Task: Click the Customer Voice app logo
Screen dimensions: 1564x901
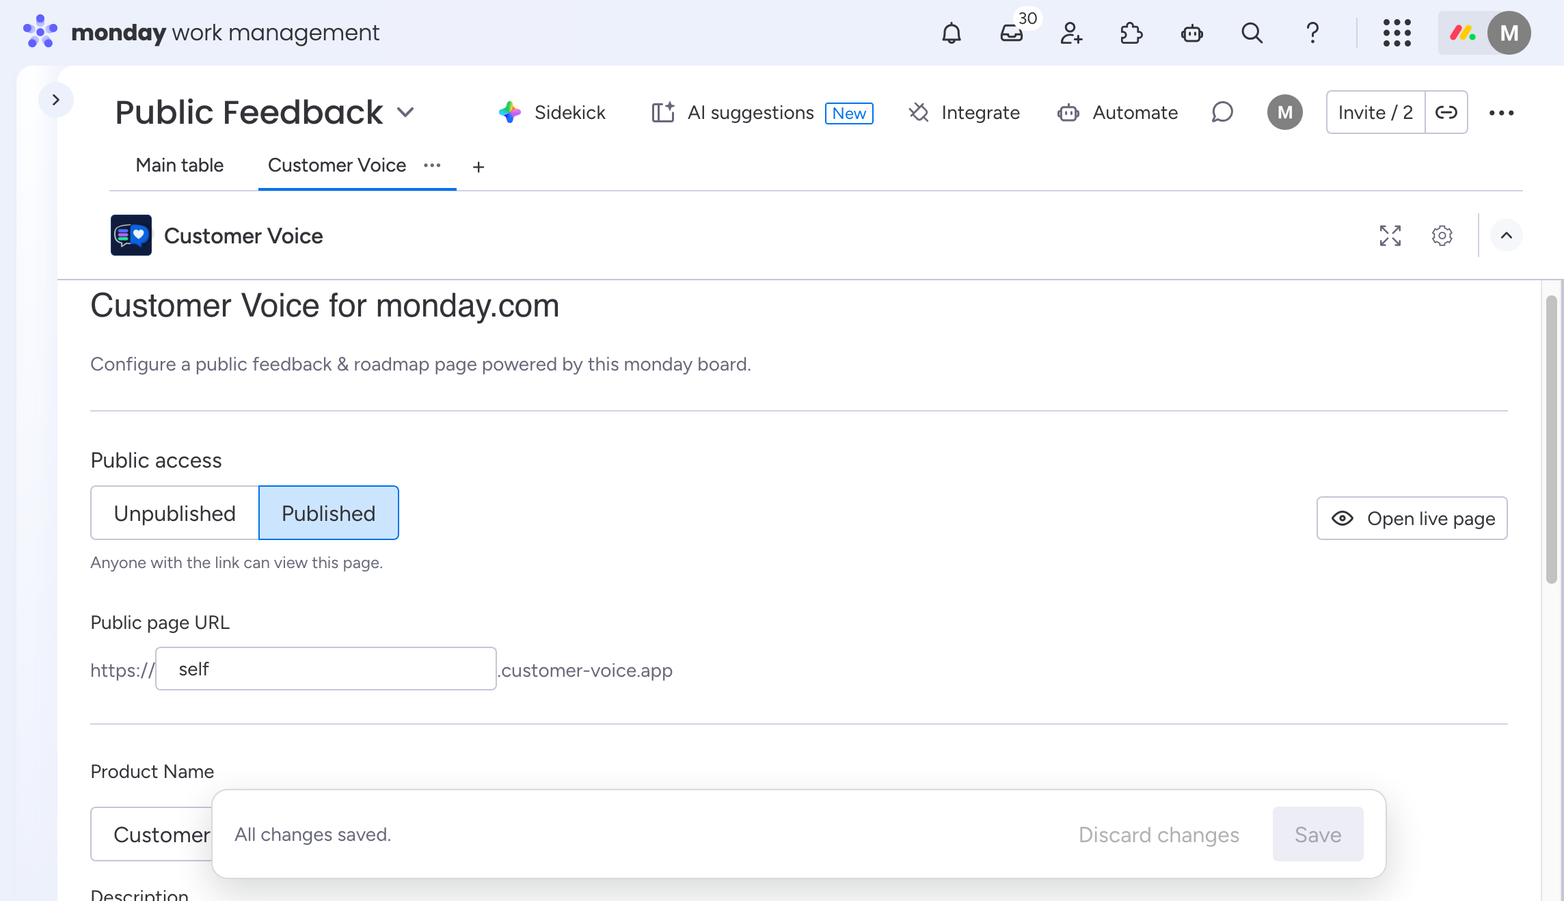Action: coord(131,235)
